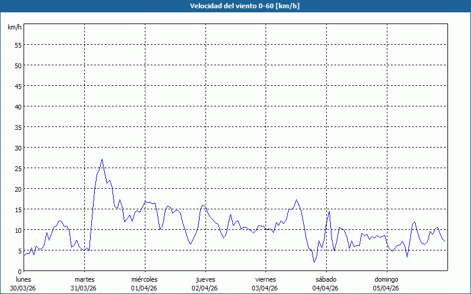The height and width of the screenshot is (294, 471).
Task: Click the date label 01/04/26
Action: (x=144, y=288)
